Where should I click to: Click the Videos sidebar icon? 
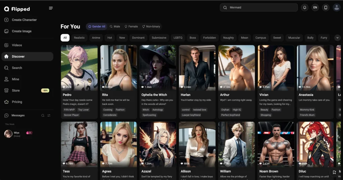pos(6,45)
